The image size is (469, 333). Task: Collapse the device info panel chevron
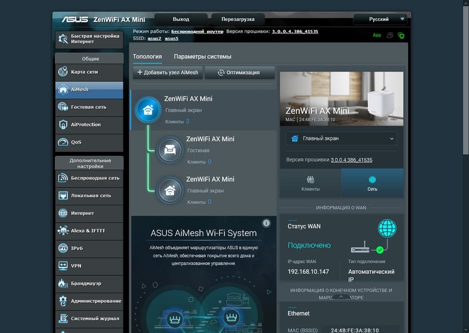pyautogui.click(x=341, y=297)
